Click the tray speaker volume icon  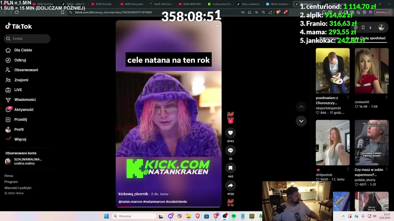[x=375, y=216]
